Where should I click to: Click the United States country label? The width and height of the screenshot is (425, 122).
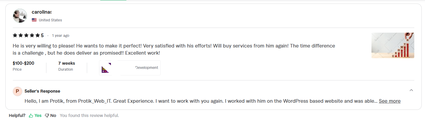click(x=50, y=20)
